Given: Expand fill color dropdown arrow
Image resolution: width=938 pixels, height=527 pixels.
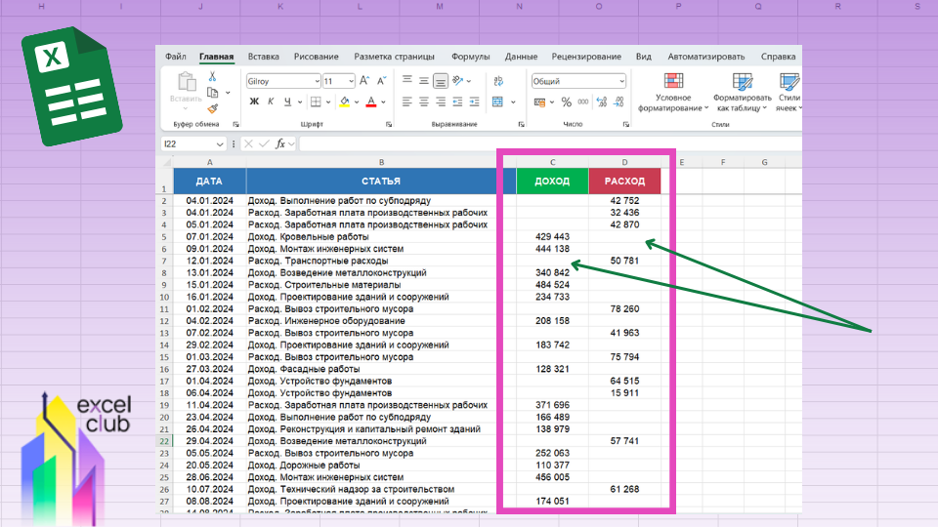Looking at the screenshot, I should (x=357, y=102).
